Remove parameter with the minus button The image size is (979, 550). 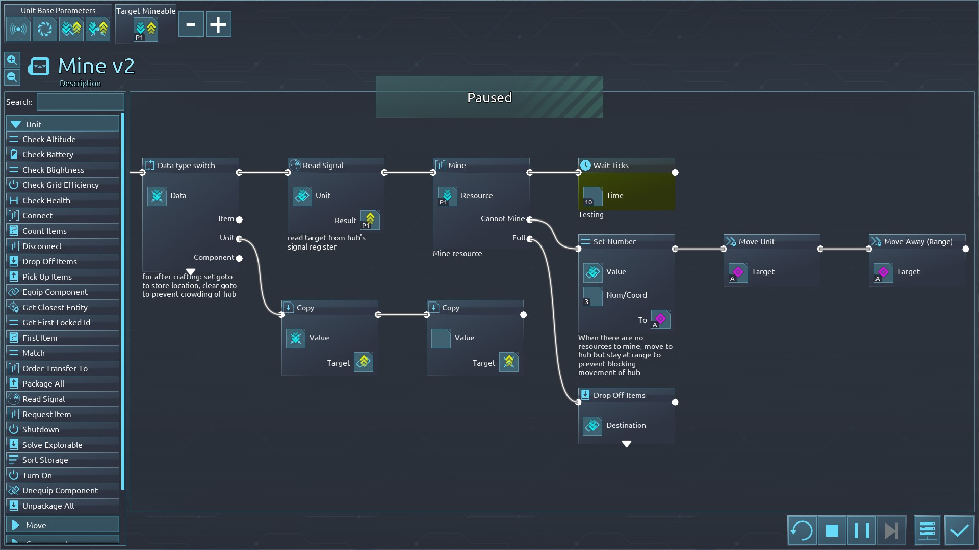click(191, 24)
